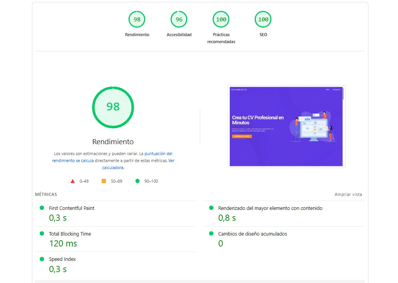Click the '0,3 s' Speed Index value

[x=58, y=269]
